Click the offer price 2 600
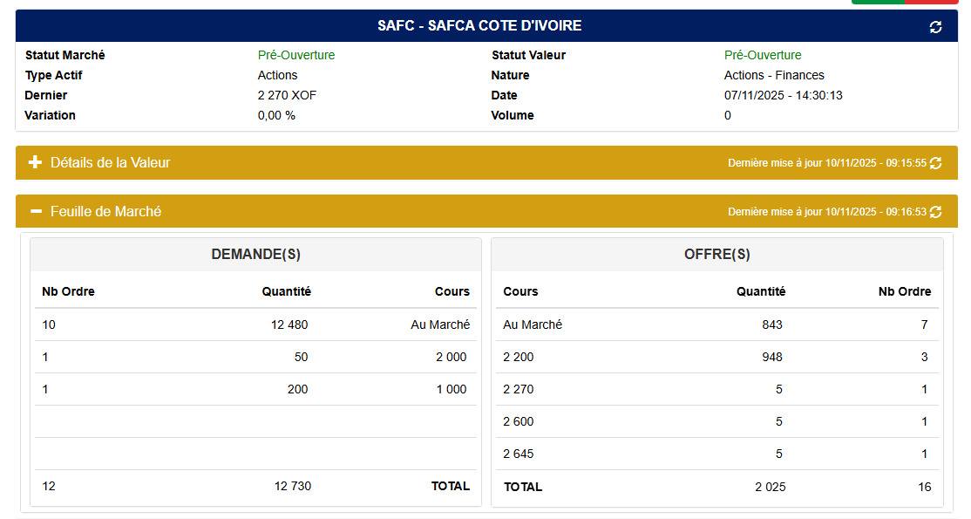Viewport: 971px width, 519px height. (519, 421)
